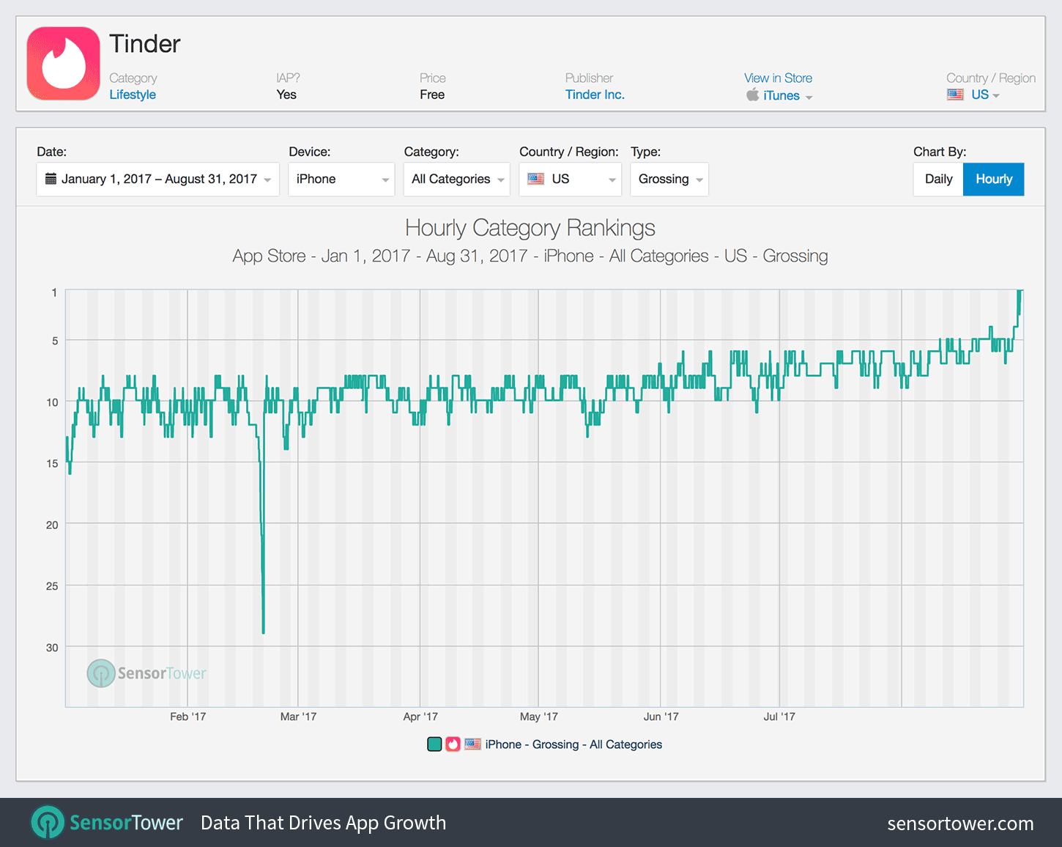Click the rank 30 y-axis label

tap(52, 648)
